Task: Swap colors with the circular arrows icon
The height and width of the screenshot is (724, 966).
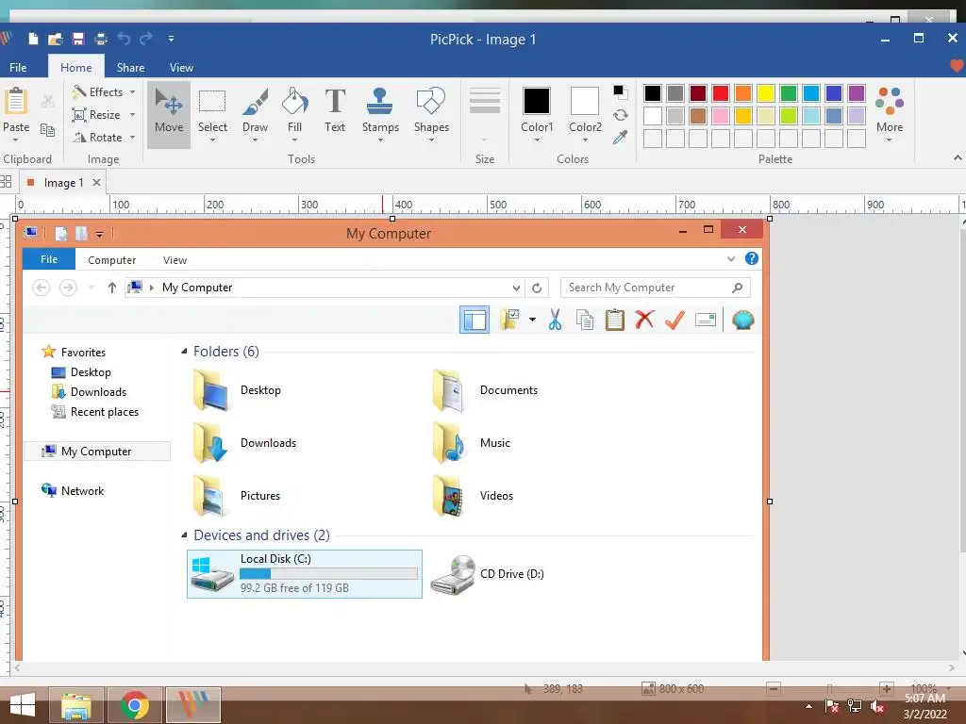Action: point(621,115)
